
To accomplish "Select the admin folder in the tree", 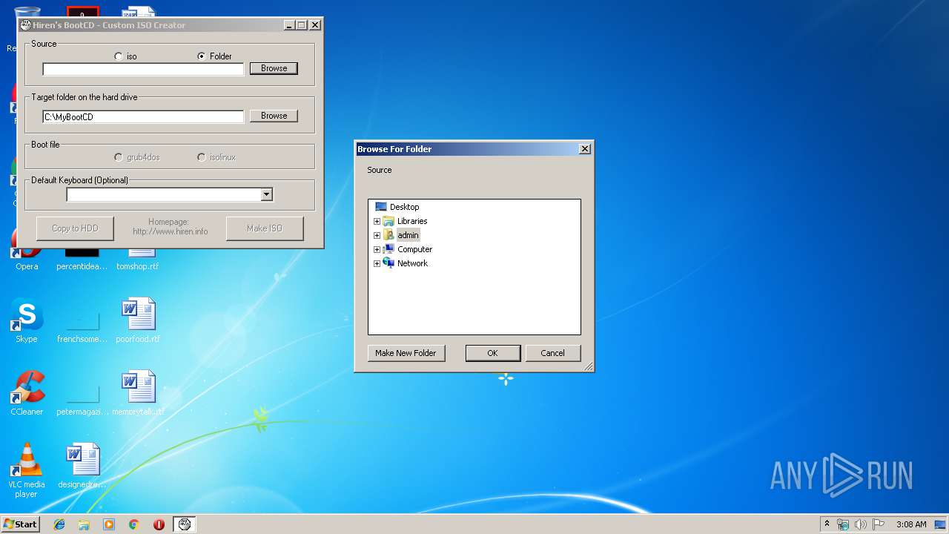I will 408,235.
